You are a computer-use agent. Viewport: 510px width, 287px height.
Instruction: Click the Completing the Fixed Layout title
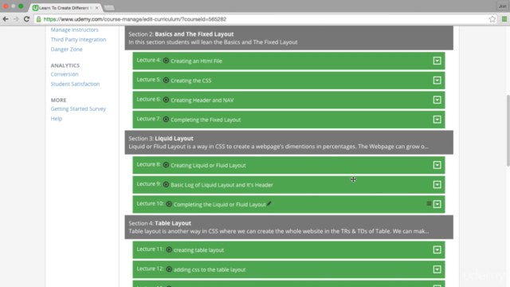[206, 120]
